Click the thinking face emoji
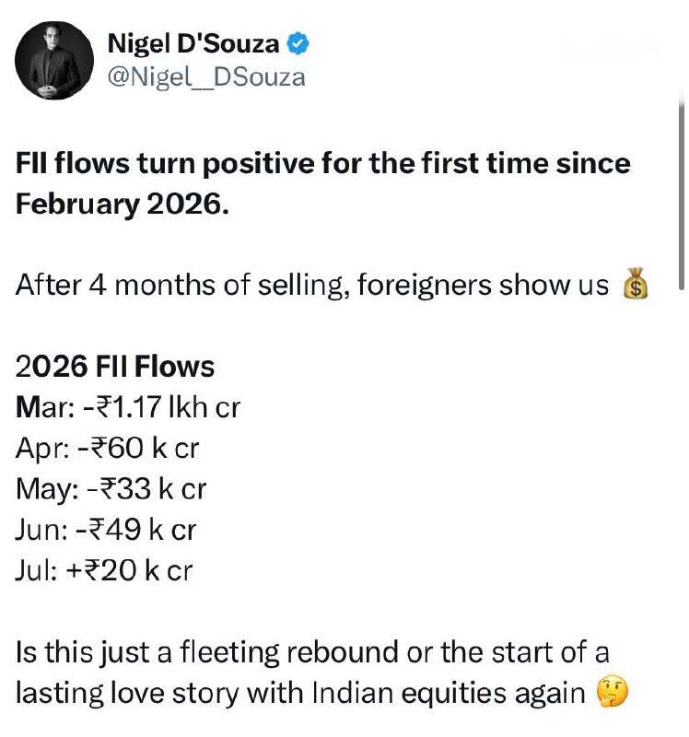The image size is (689, 737). pos(612,692)
